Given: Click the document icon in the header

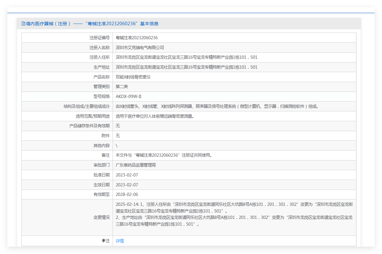Looking at the screenshot, I should pyautogui.click(x=23, y=24).
